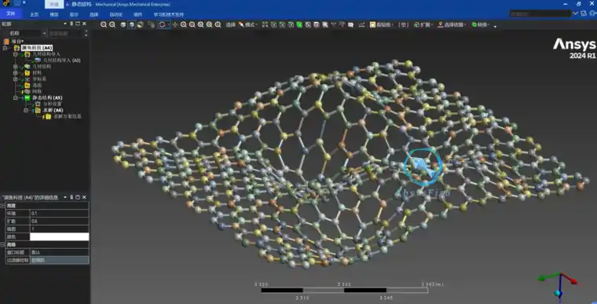The image size is (597, 304).
Task: Open the 模式 selection mode dropdown
Action: click(x=247, y=25)
